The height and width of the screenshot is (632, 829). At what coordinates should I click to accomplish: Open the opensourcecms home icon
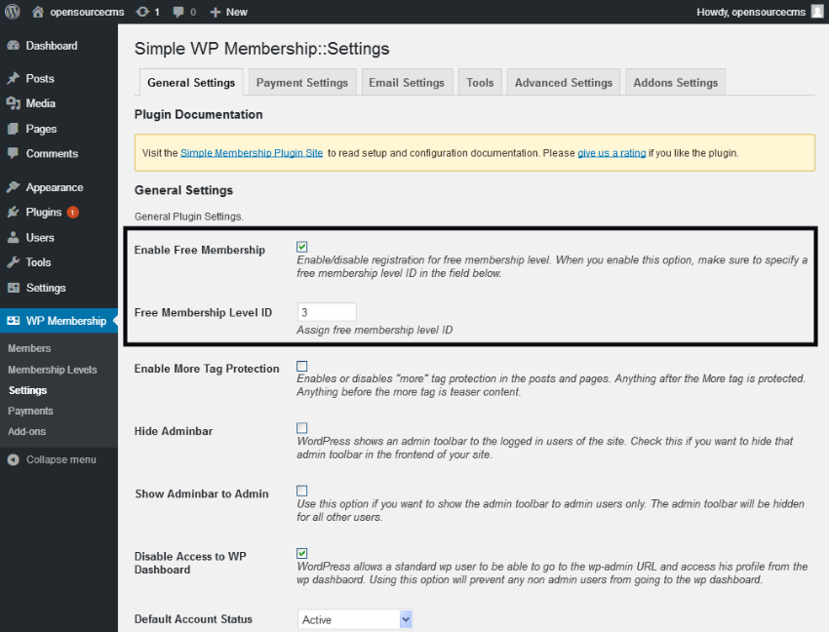point(37,12)
